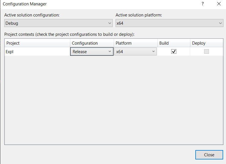Click the 'Project contexts' description label
Viewport: 226px width, 164px height.
click(x=69, y=34)
